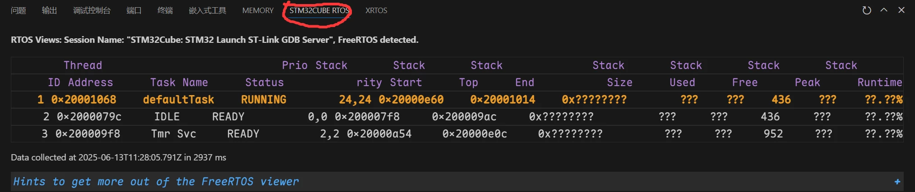
Task: Maximize panel using the chevron-up icon
Action: [884, 10]
